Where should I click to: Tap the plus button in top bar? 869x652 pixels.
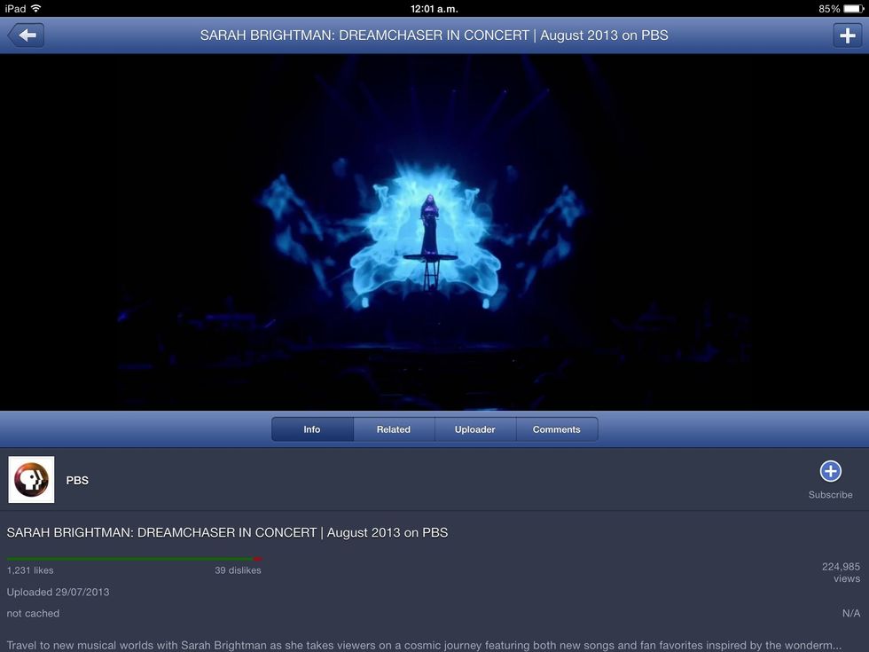point(847,35)
